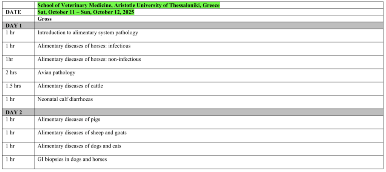Click the 1 hr cell beside Introduction row

(18, 35)
